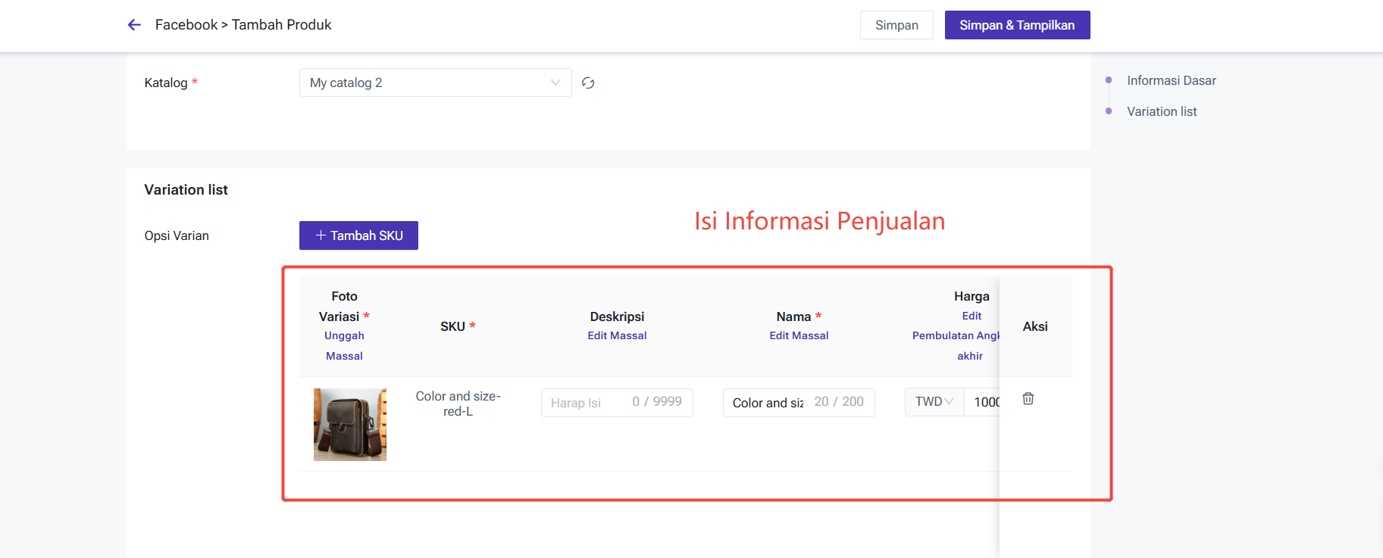The image size is (1383, 558).
Task: Click Simpan & Tampilkan button
Action: 1016,25
